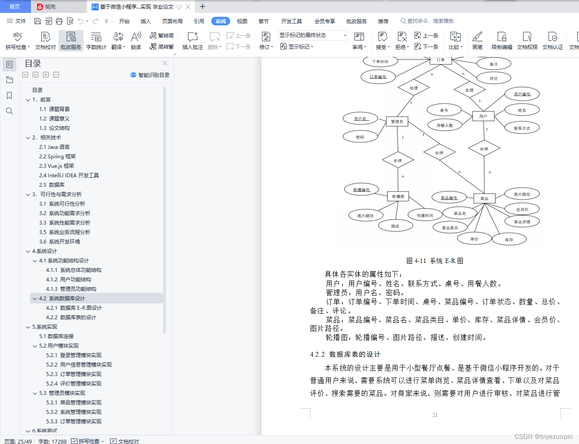Open the review pane (审阅) icon

pyautogui.click(x=359, y=41)
